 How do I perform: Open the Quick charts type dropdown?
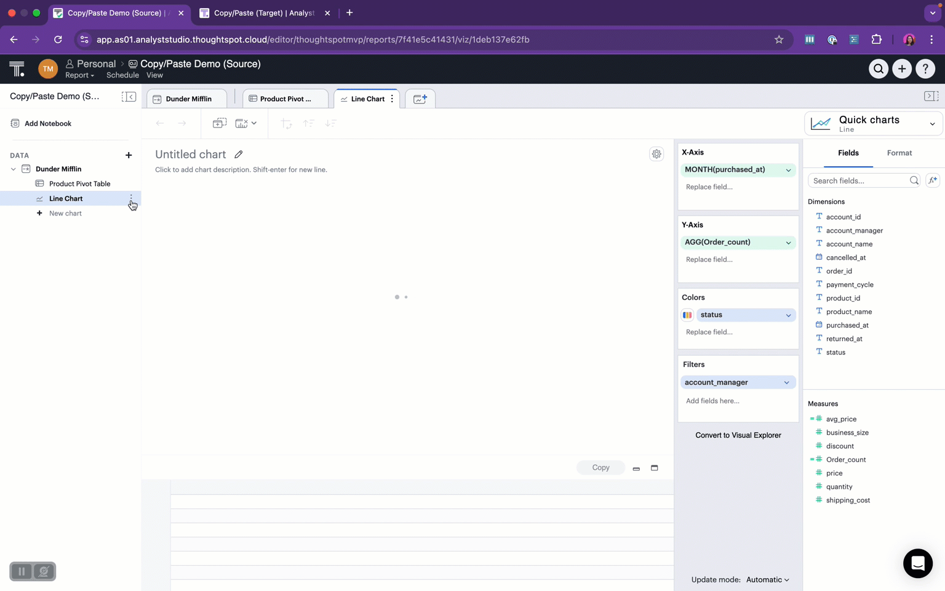tap(873, 124)
